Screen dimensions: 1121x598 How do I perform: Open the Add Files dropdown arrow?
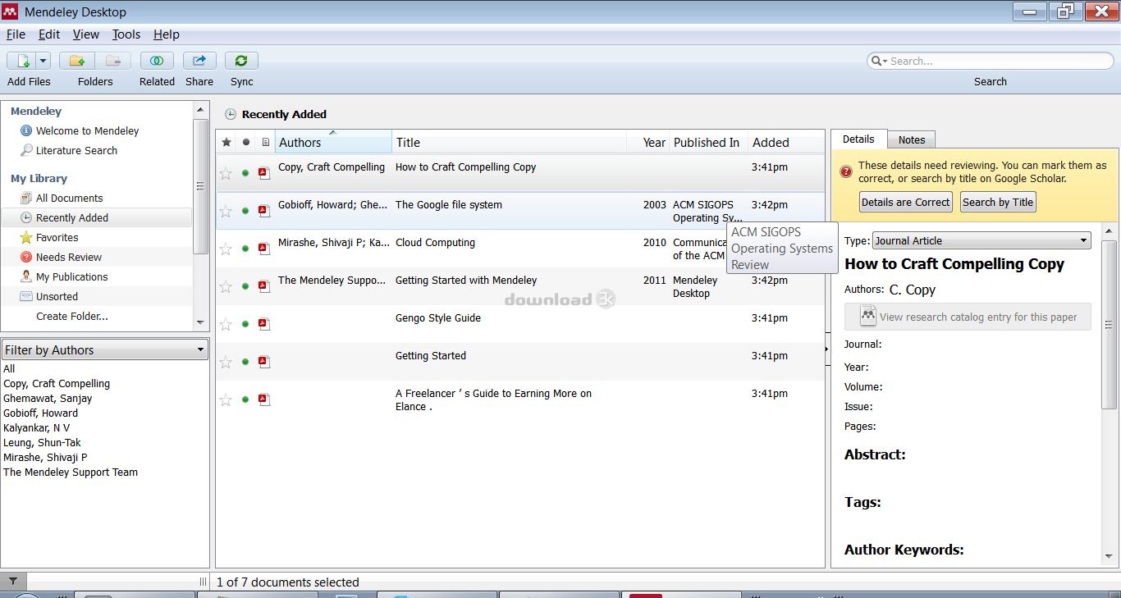pyautogui.click(x=42, y=60)
